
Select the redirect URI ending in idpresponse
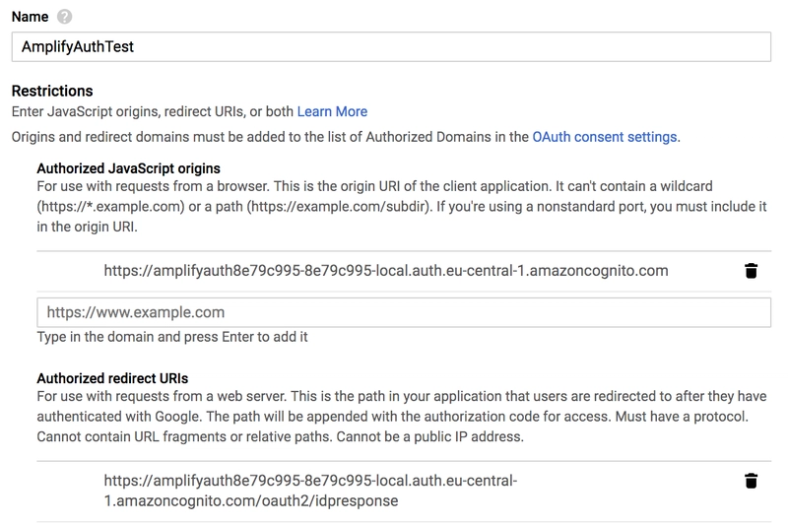pos(310,491)
